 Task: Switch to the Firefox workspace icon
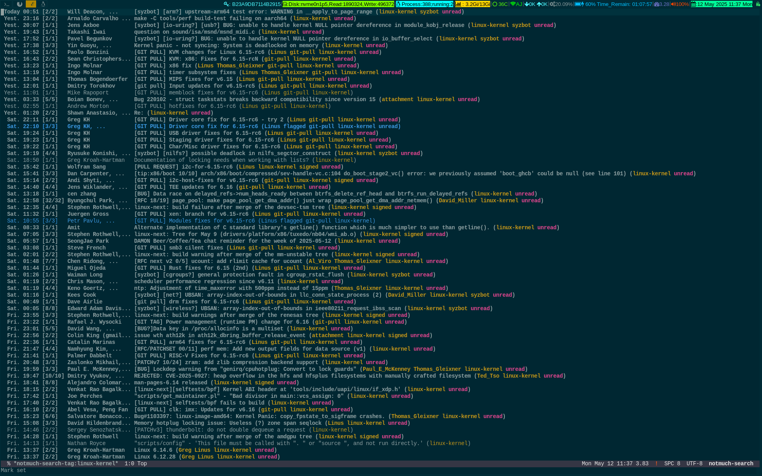(x=19, y=4)
